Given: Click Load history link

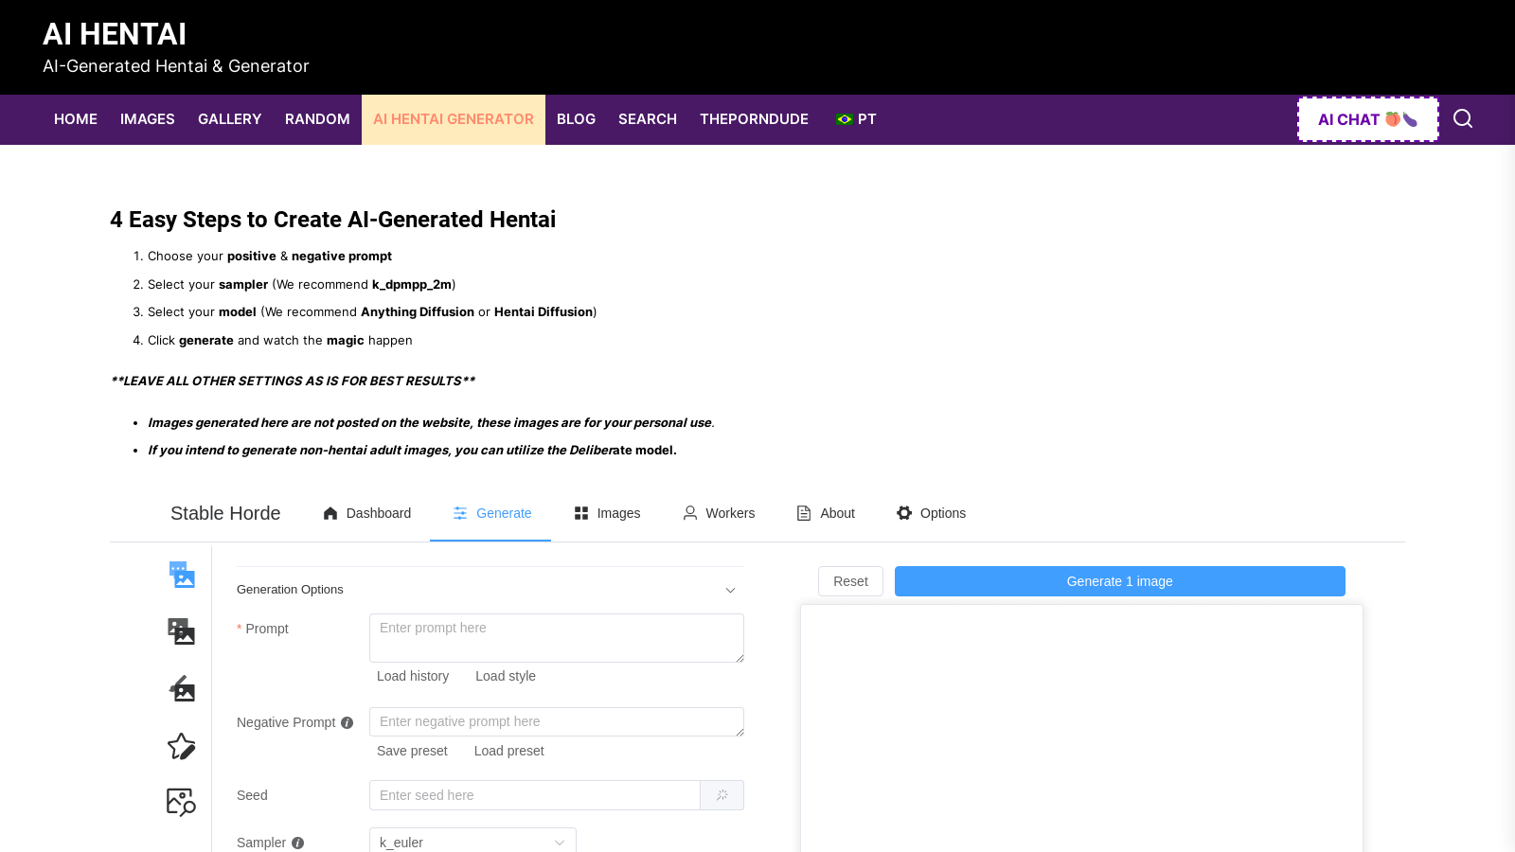Looking at the screenshot, I should [413, 676].
